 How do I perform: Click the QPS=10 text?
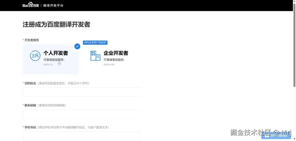48,64
